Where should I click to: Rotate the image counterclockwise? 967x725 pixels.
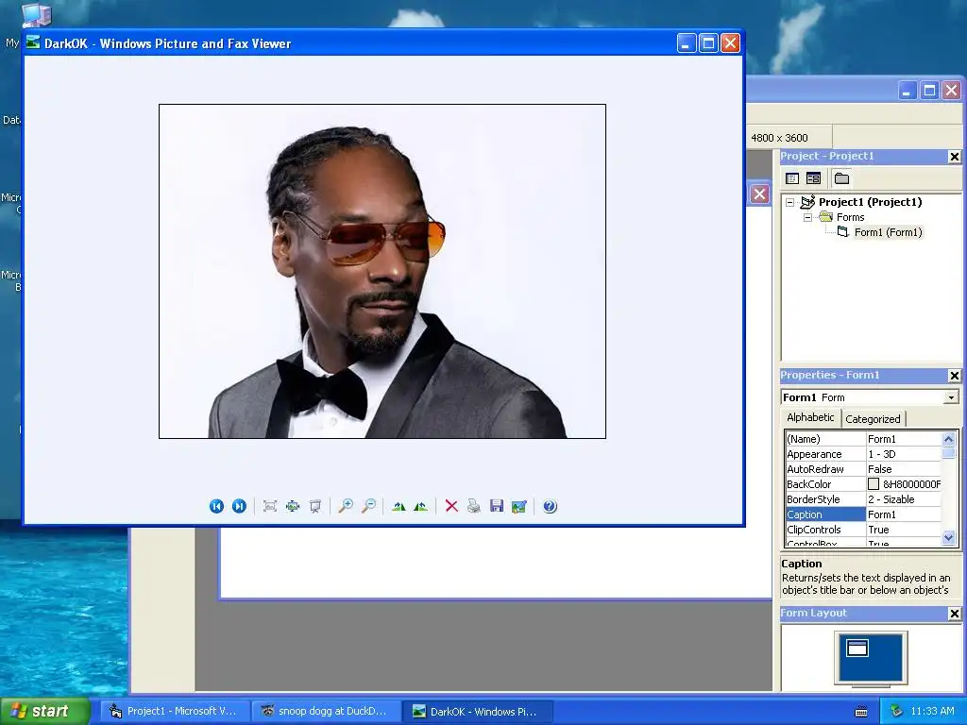pos(421,506)
